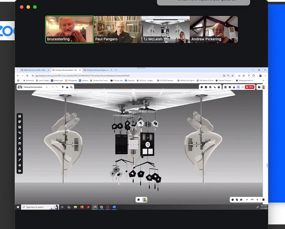The height and width of the screenshot is (229, 285).
Task: Toggle the minimap icon at bottom right
Action: (x=263, y=200)
